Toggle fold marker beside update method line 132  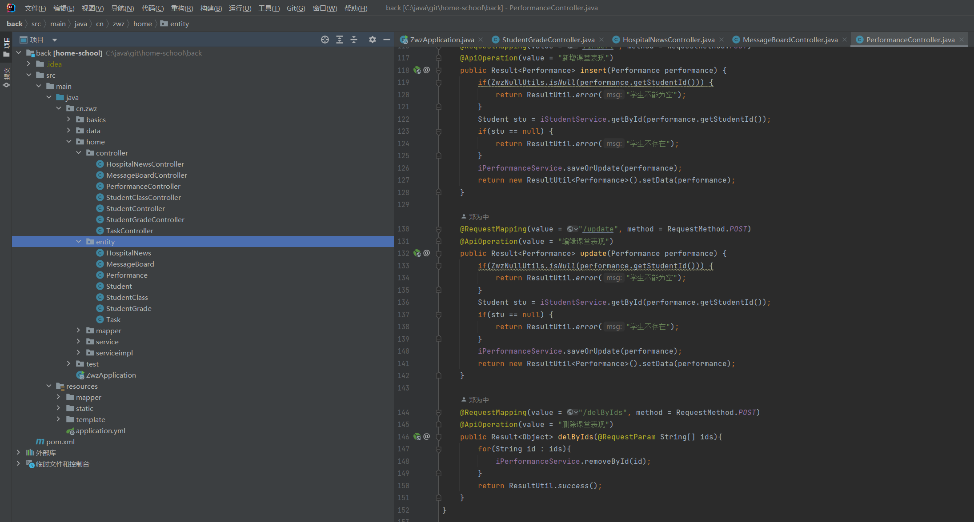point(439,254)
